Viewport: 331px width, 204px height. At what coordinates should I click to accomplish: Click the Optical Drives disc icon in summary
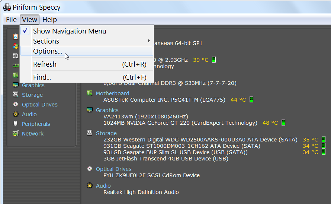click(x=90, y=169)
